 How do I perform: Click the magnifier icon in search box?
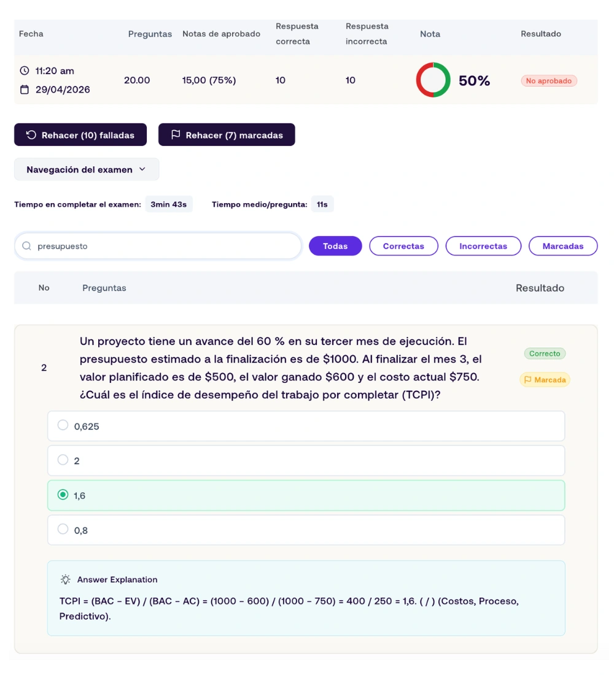[x=27, y=246]
